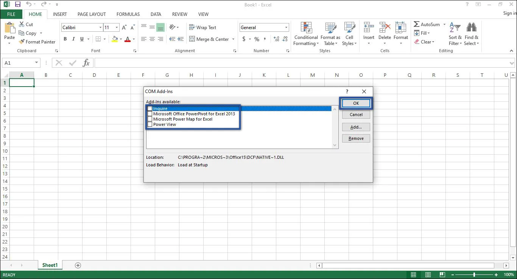Enable the Inquire add-in checkbox

[149, 108]
